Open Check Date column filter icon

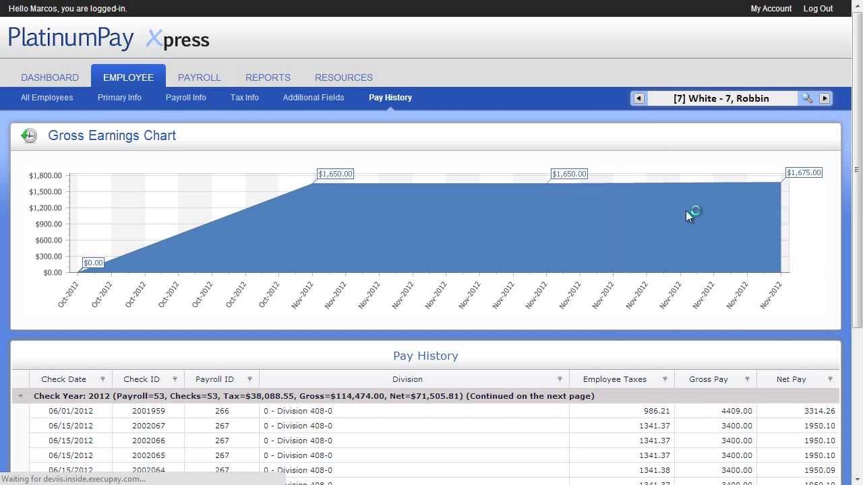[x=102, y=379]
